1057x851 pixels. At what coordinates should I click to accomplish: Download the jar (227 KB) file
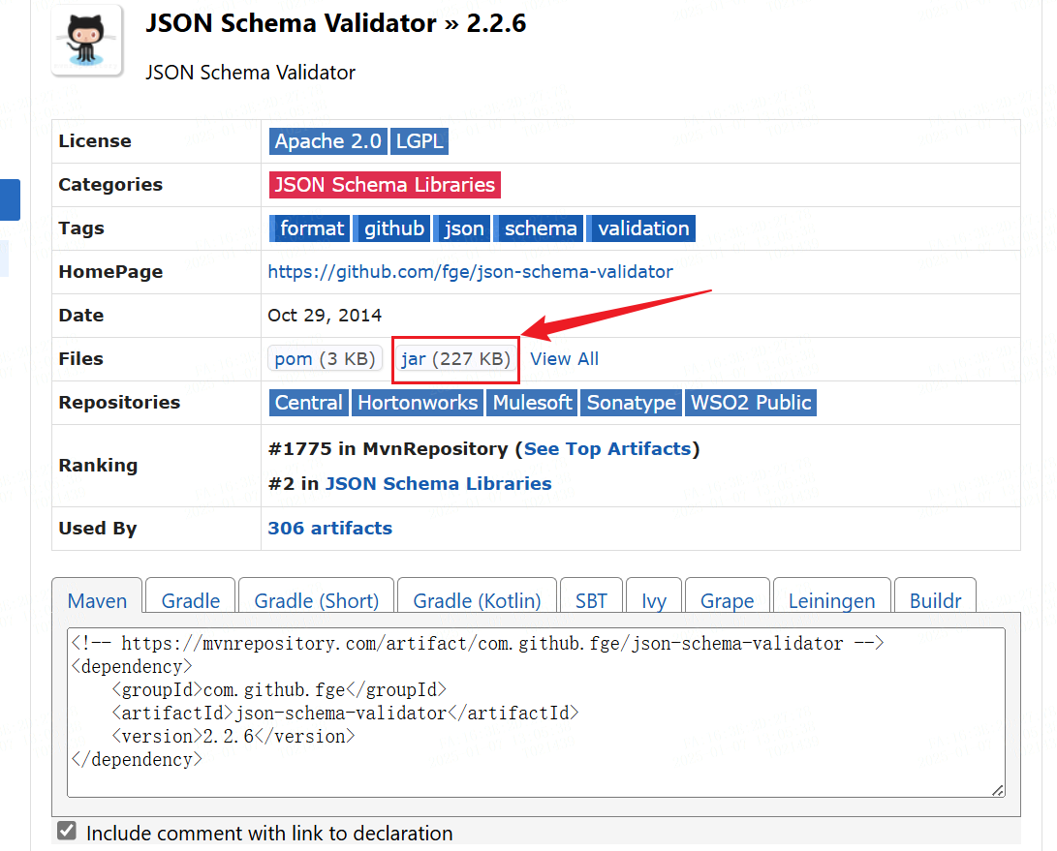pyautogui.click(x=455, y=359)
